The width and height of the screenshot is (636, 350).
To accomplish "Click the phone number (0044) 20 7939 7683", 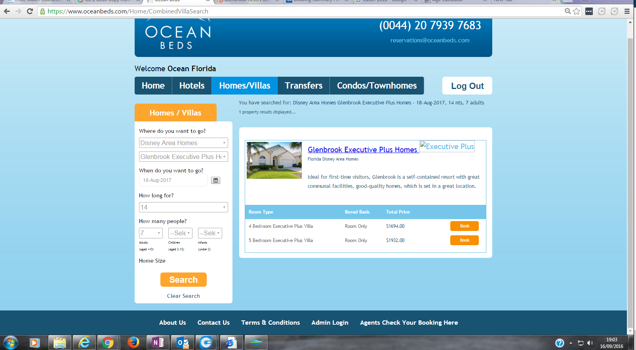I will (x=430, y=25).
